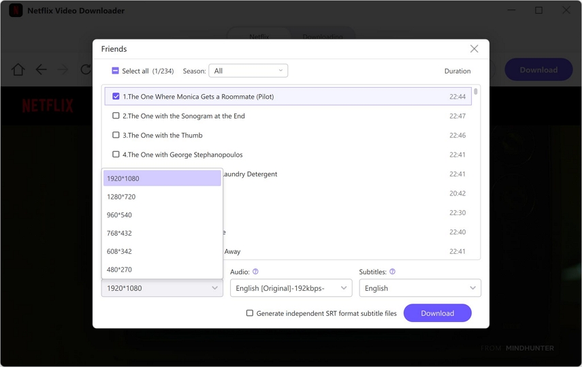Click the episode list scrollbar thumb
This screenshot has width=582, height=367.
[x=476, y=91]
